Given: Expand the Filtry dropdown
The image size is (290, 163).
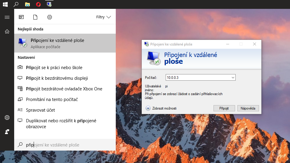Looking at the screenshot, I should [x=103, y=17].
